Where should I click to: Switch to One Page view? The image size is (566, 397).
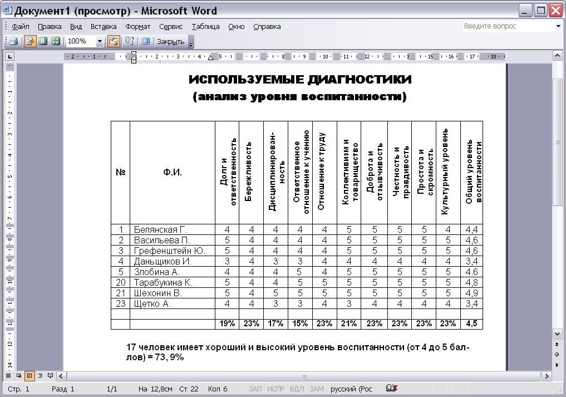(43, 41)
